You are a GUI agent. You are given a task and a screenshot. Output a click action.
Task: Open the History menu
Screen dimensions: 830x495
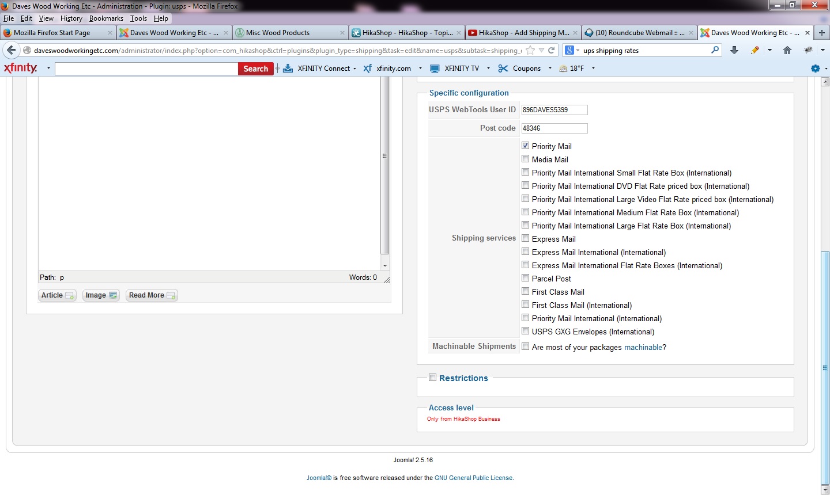click(71, 18)
